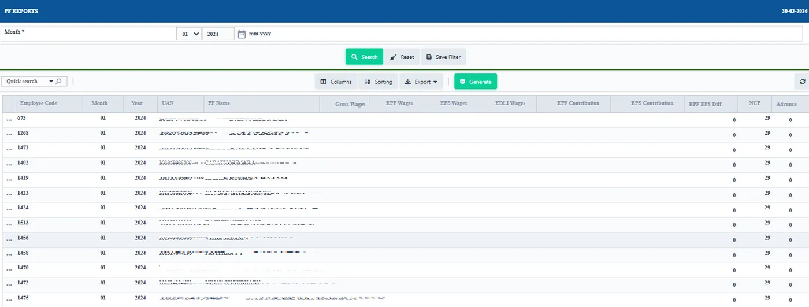
Task: Open the Quick search dropdown arrow
Action: pos(51,82)
